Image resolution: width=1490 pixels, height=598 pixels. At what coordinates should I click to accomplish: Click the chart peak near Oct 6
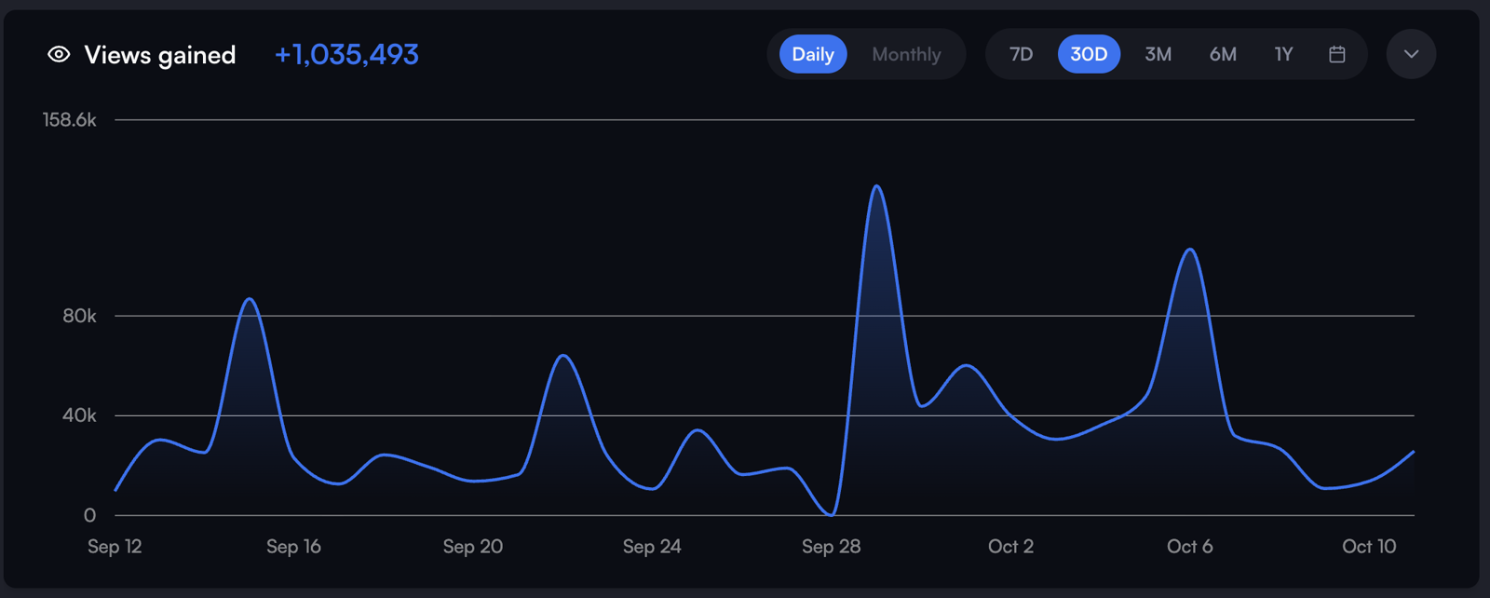pyautogui.click(x=1189, y=249)
